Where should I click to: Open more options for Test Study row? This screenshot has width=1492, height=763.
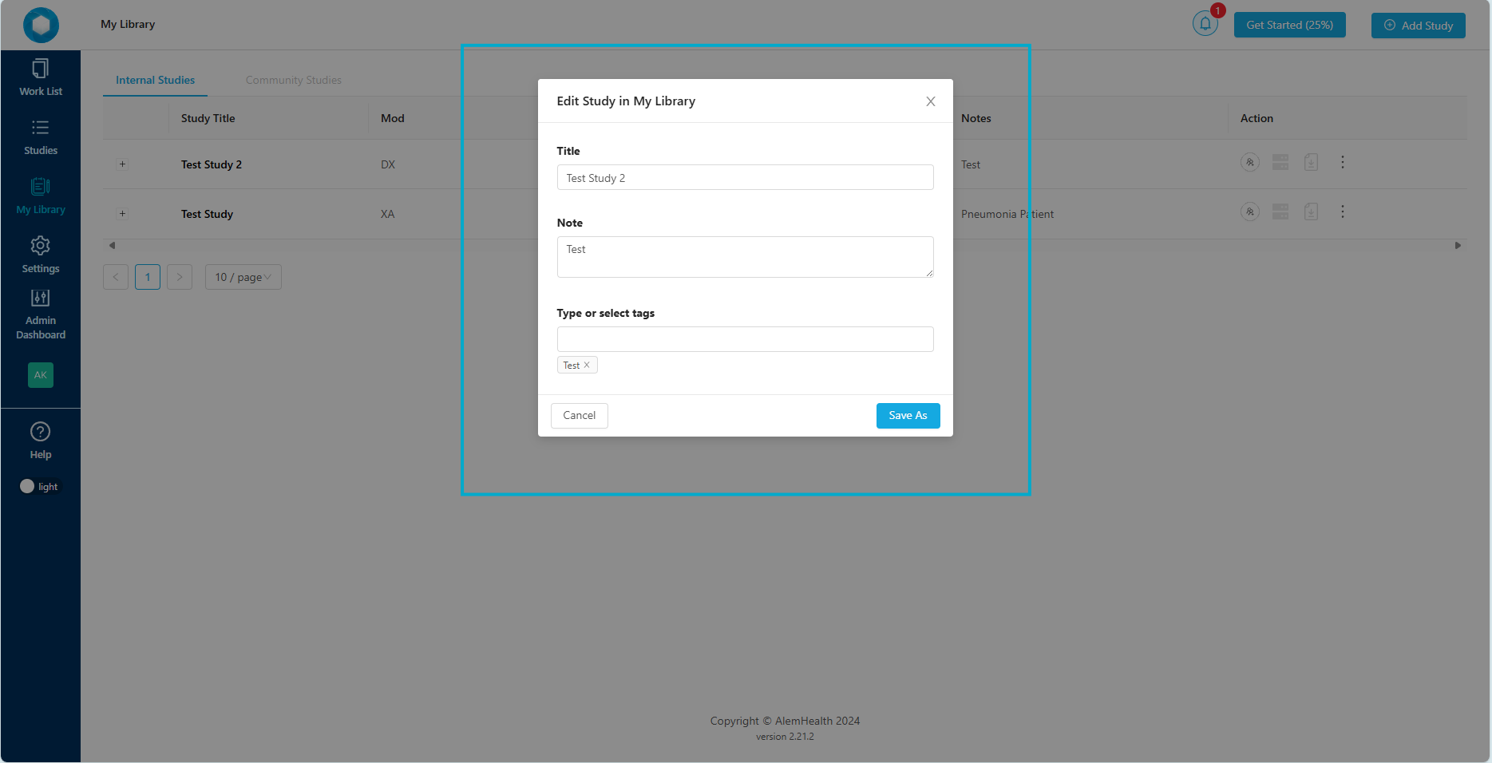coord(1343,212)
